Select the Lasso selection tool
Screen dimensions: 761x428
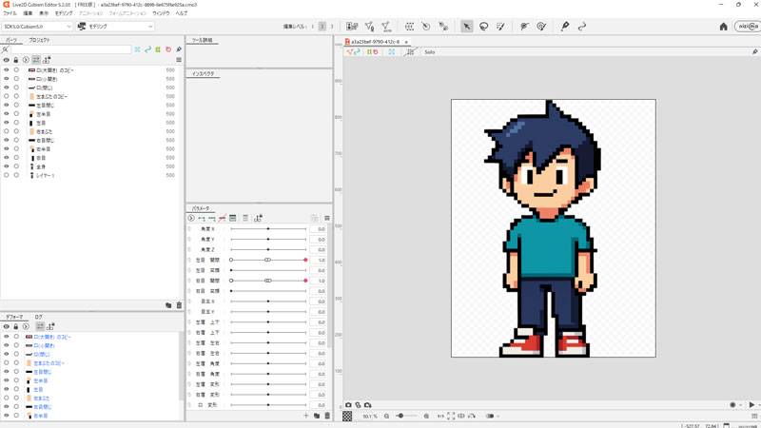483,27
